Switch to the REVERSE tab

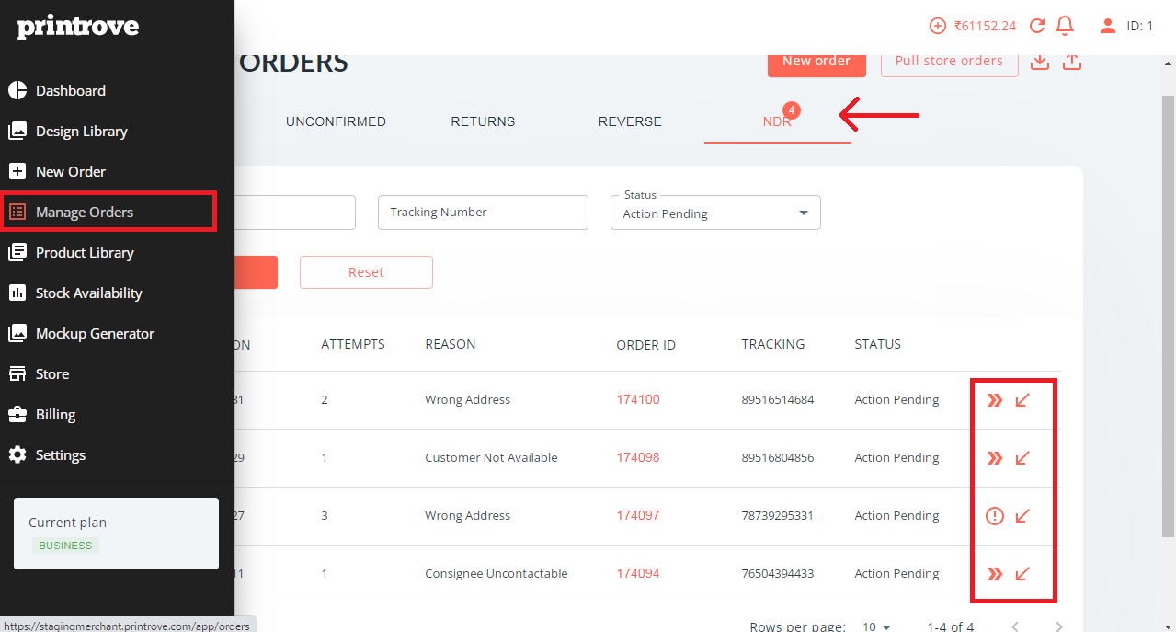[x=630, y=121]
